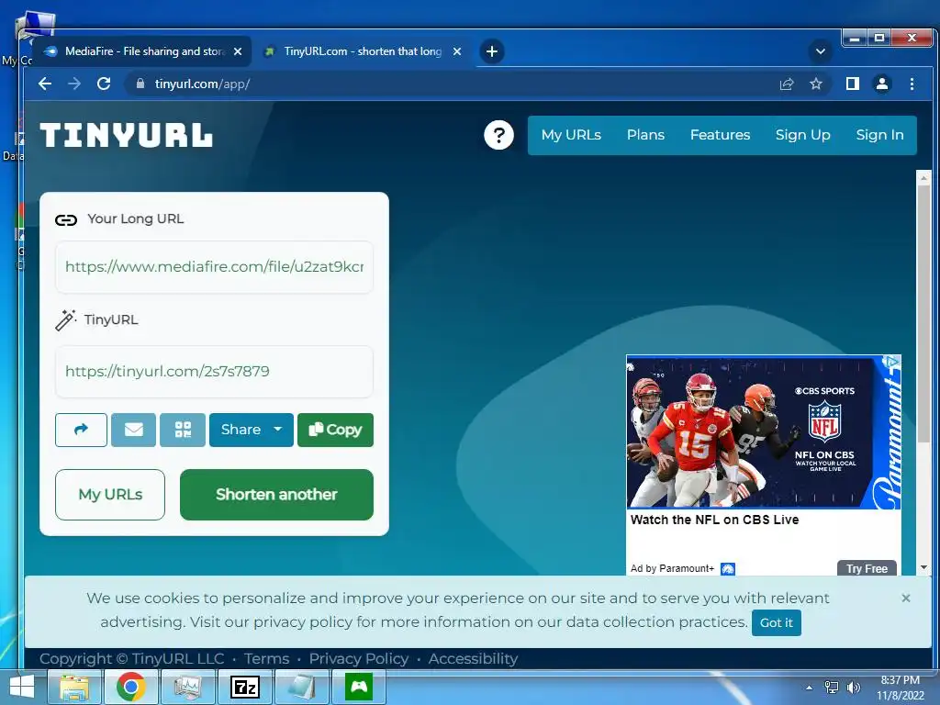The image size is (940, 705).
Task: Click the TinyURL logo
Action: [127, 136]
